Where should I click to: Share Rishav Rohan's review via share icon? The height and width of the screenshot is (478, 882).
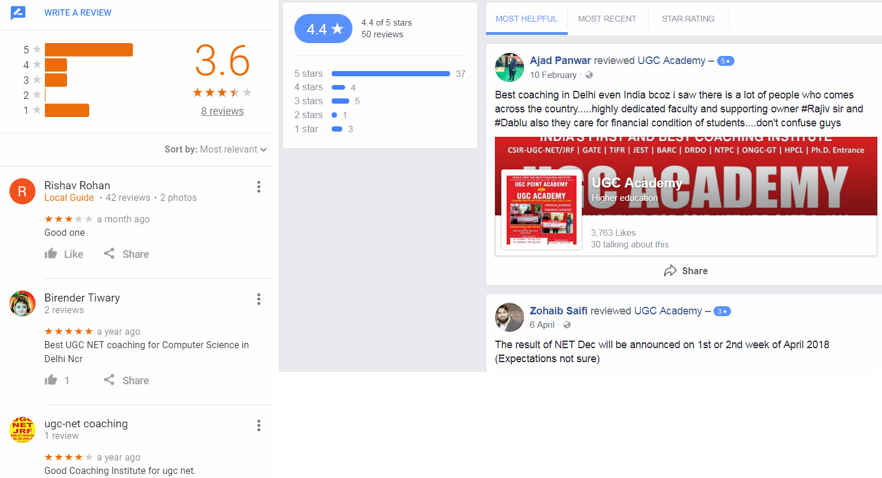pyautogui.click(x=109, y=253)
